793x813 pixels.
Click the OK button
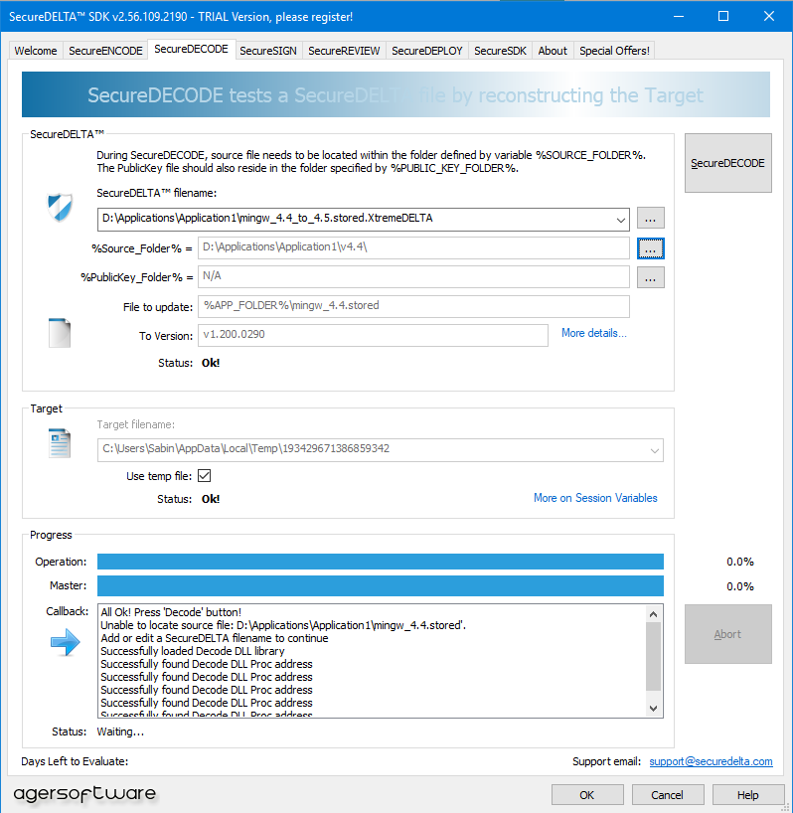point(587,795)
